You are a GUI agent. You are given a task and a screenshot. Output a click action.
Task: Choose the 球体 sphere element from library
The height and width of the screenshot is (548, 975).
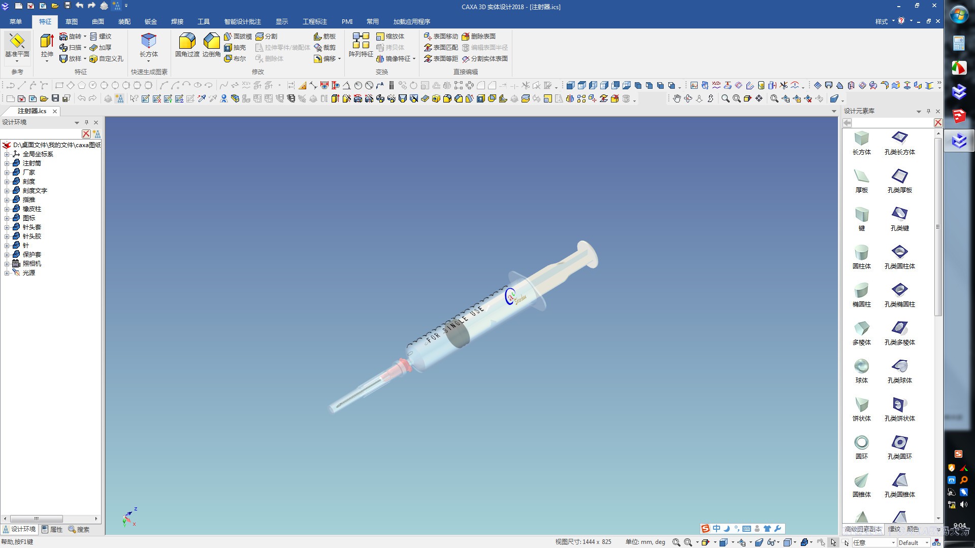(x=861, y=366)
